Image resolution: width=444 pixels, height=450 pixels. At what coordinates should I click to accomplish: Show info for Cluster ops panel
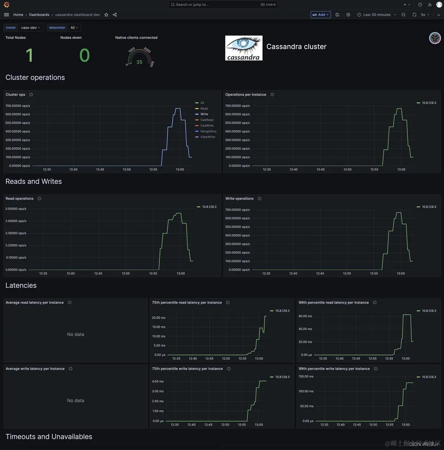click(x=31, y=95)
